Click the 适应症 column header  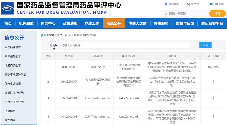click(172, 56)
